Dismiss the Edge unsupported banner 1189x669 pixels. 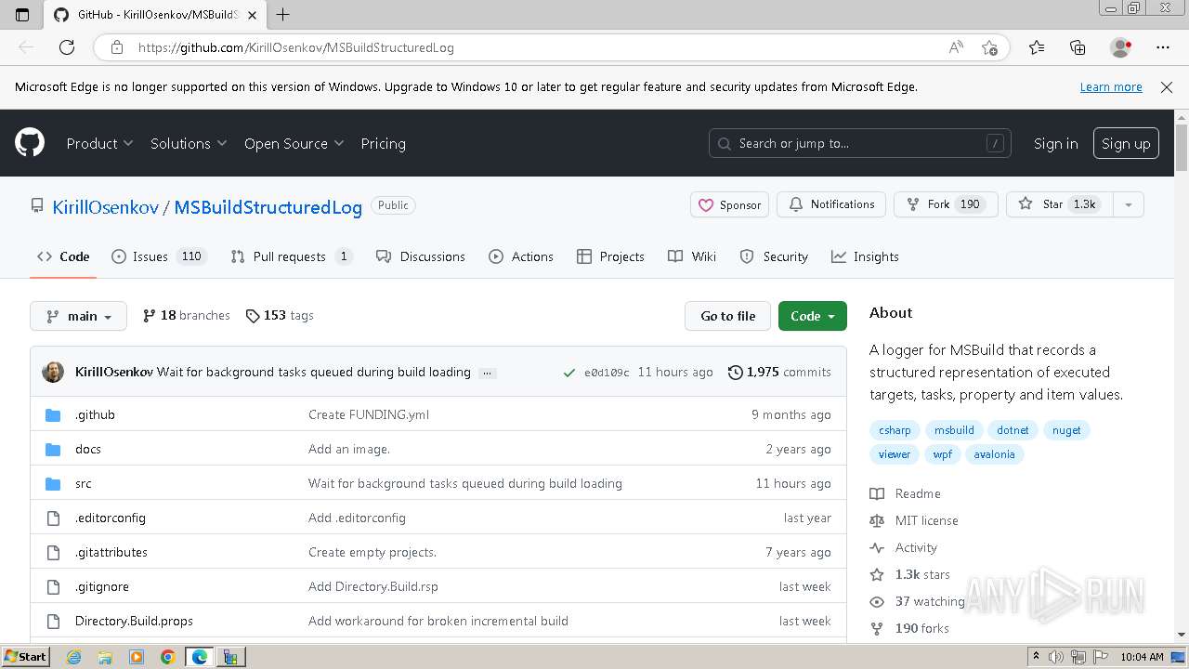(x=1167, y=86)
